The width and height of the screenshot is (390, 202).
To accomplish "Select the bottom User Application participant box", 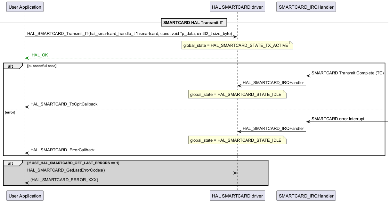I will (25, 196).
